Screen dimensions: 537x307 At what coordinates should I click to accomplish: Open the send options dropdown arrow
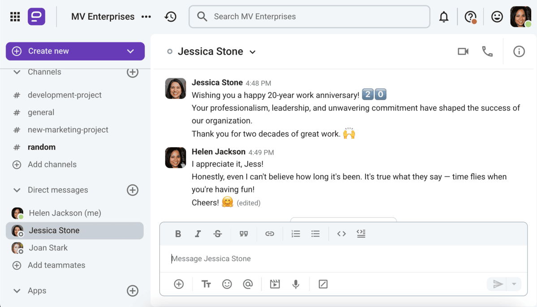pyautogui.click(x=514, y=284)
